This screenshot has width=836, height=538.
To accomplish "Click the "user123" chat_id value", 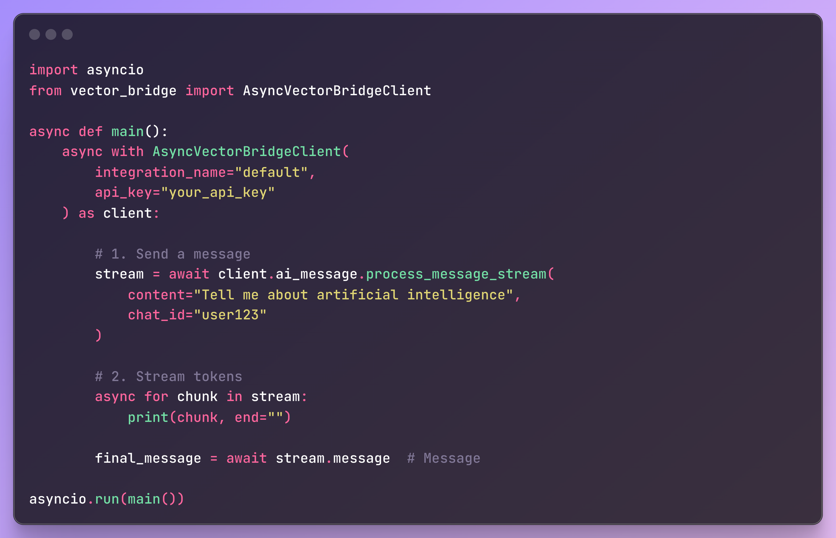I will click(230, 315).
